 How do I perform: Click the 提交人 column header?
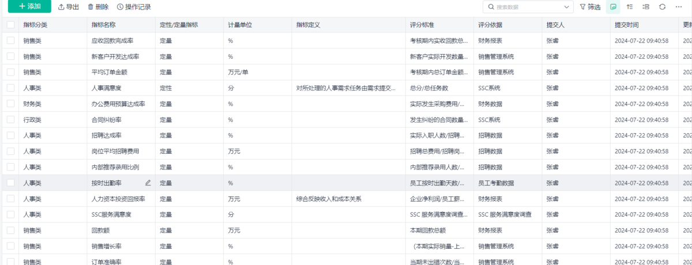(576, 25)
